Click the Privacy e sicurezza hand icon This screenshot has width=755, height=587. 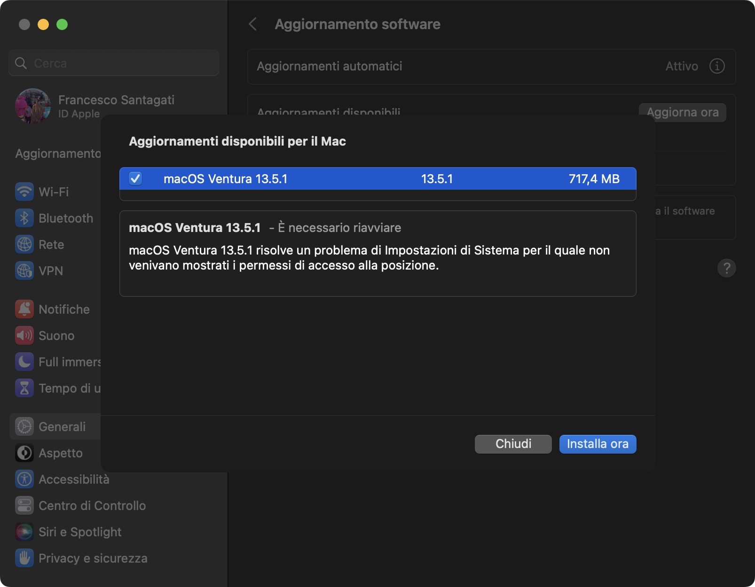tap(24, 558)
